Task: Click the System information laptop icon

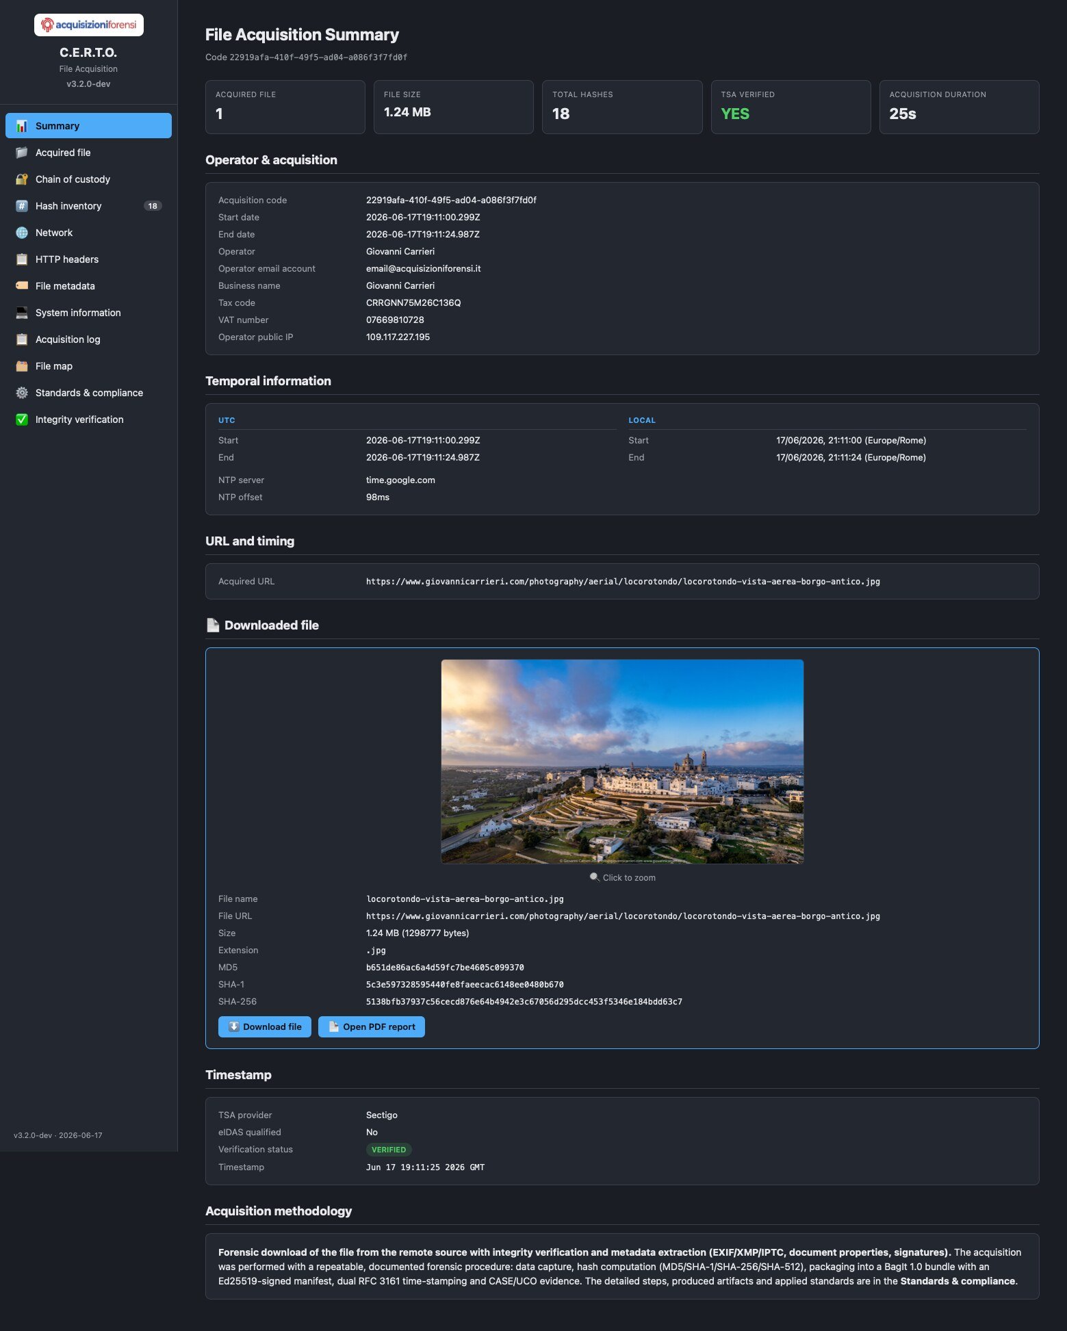Action: (22, 313)
